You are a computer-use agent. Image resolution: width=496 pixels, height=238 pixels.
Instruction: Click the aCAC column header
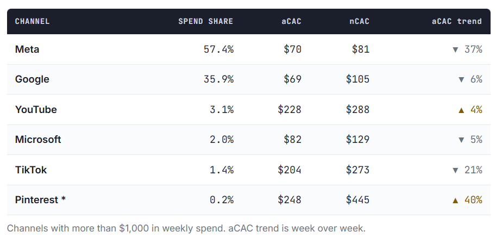pyautogui.click(x=291, y=21)
